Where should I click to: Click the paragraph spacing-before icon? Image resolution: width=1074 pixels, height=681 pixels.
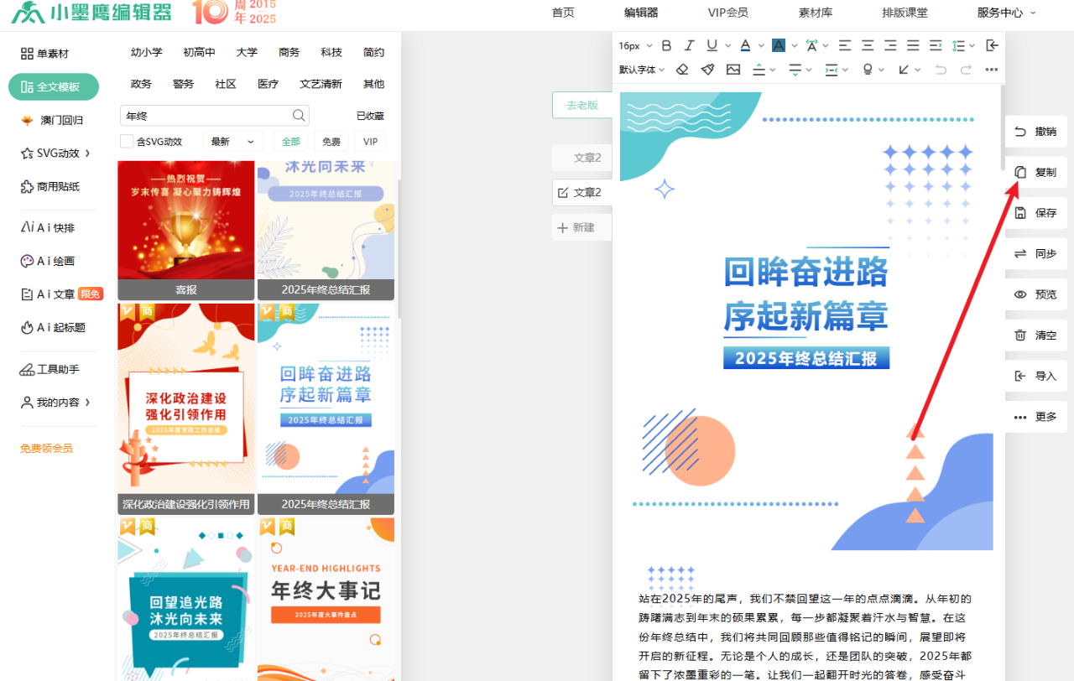pos(759,70)
